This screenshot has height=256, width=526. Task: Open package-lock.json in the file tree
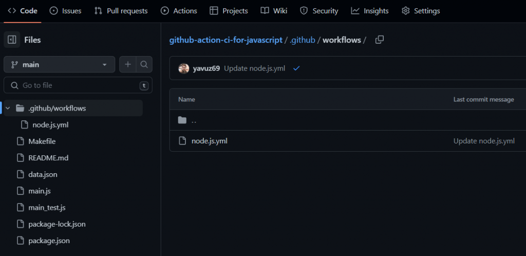[x=57, y=224]
